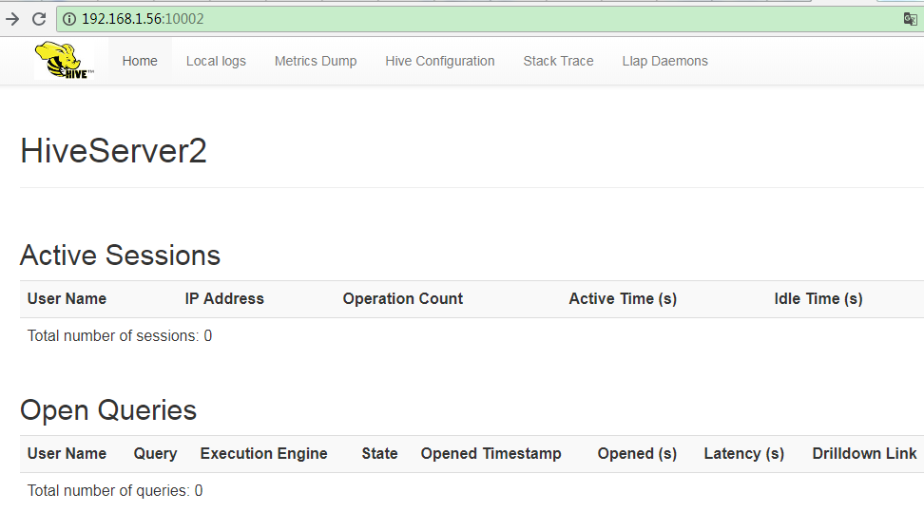The image size is (924, 531).
Task: Open the Hive Configuration page
Action: pyautogui.click(x=440, y=61)
